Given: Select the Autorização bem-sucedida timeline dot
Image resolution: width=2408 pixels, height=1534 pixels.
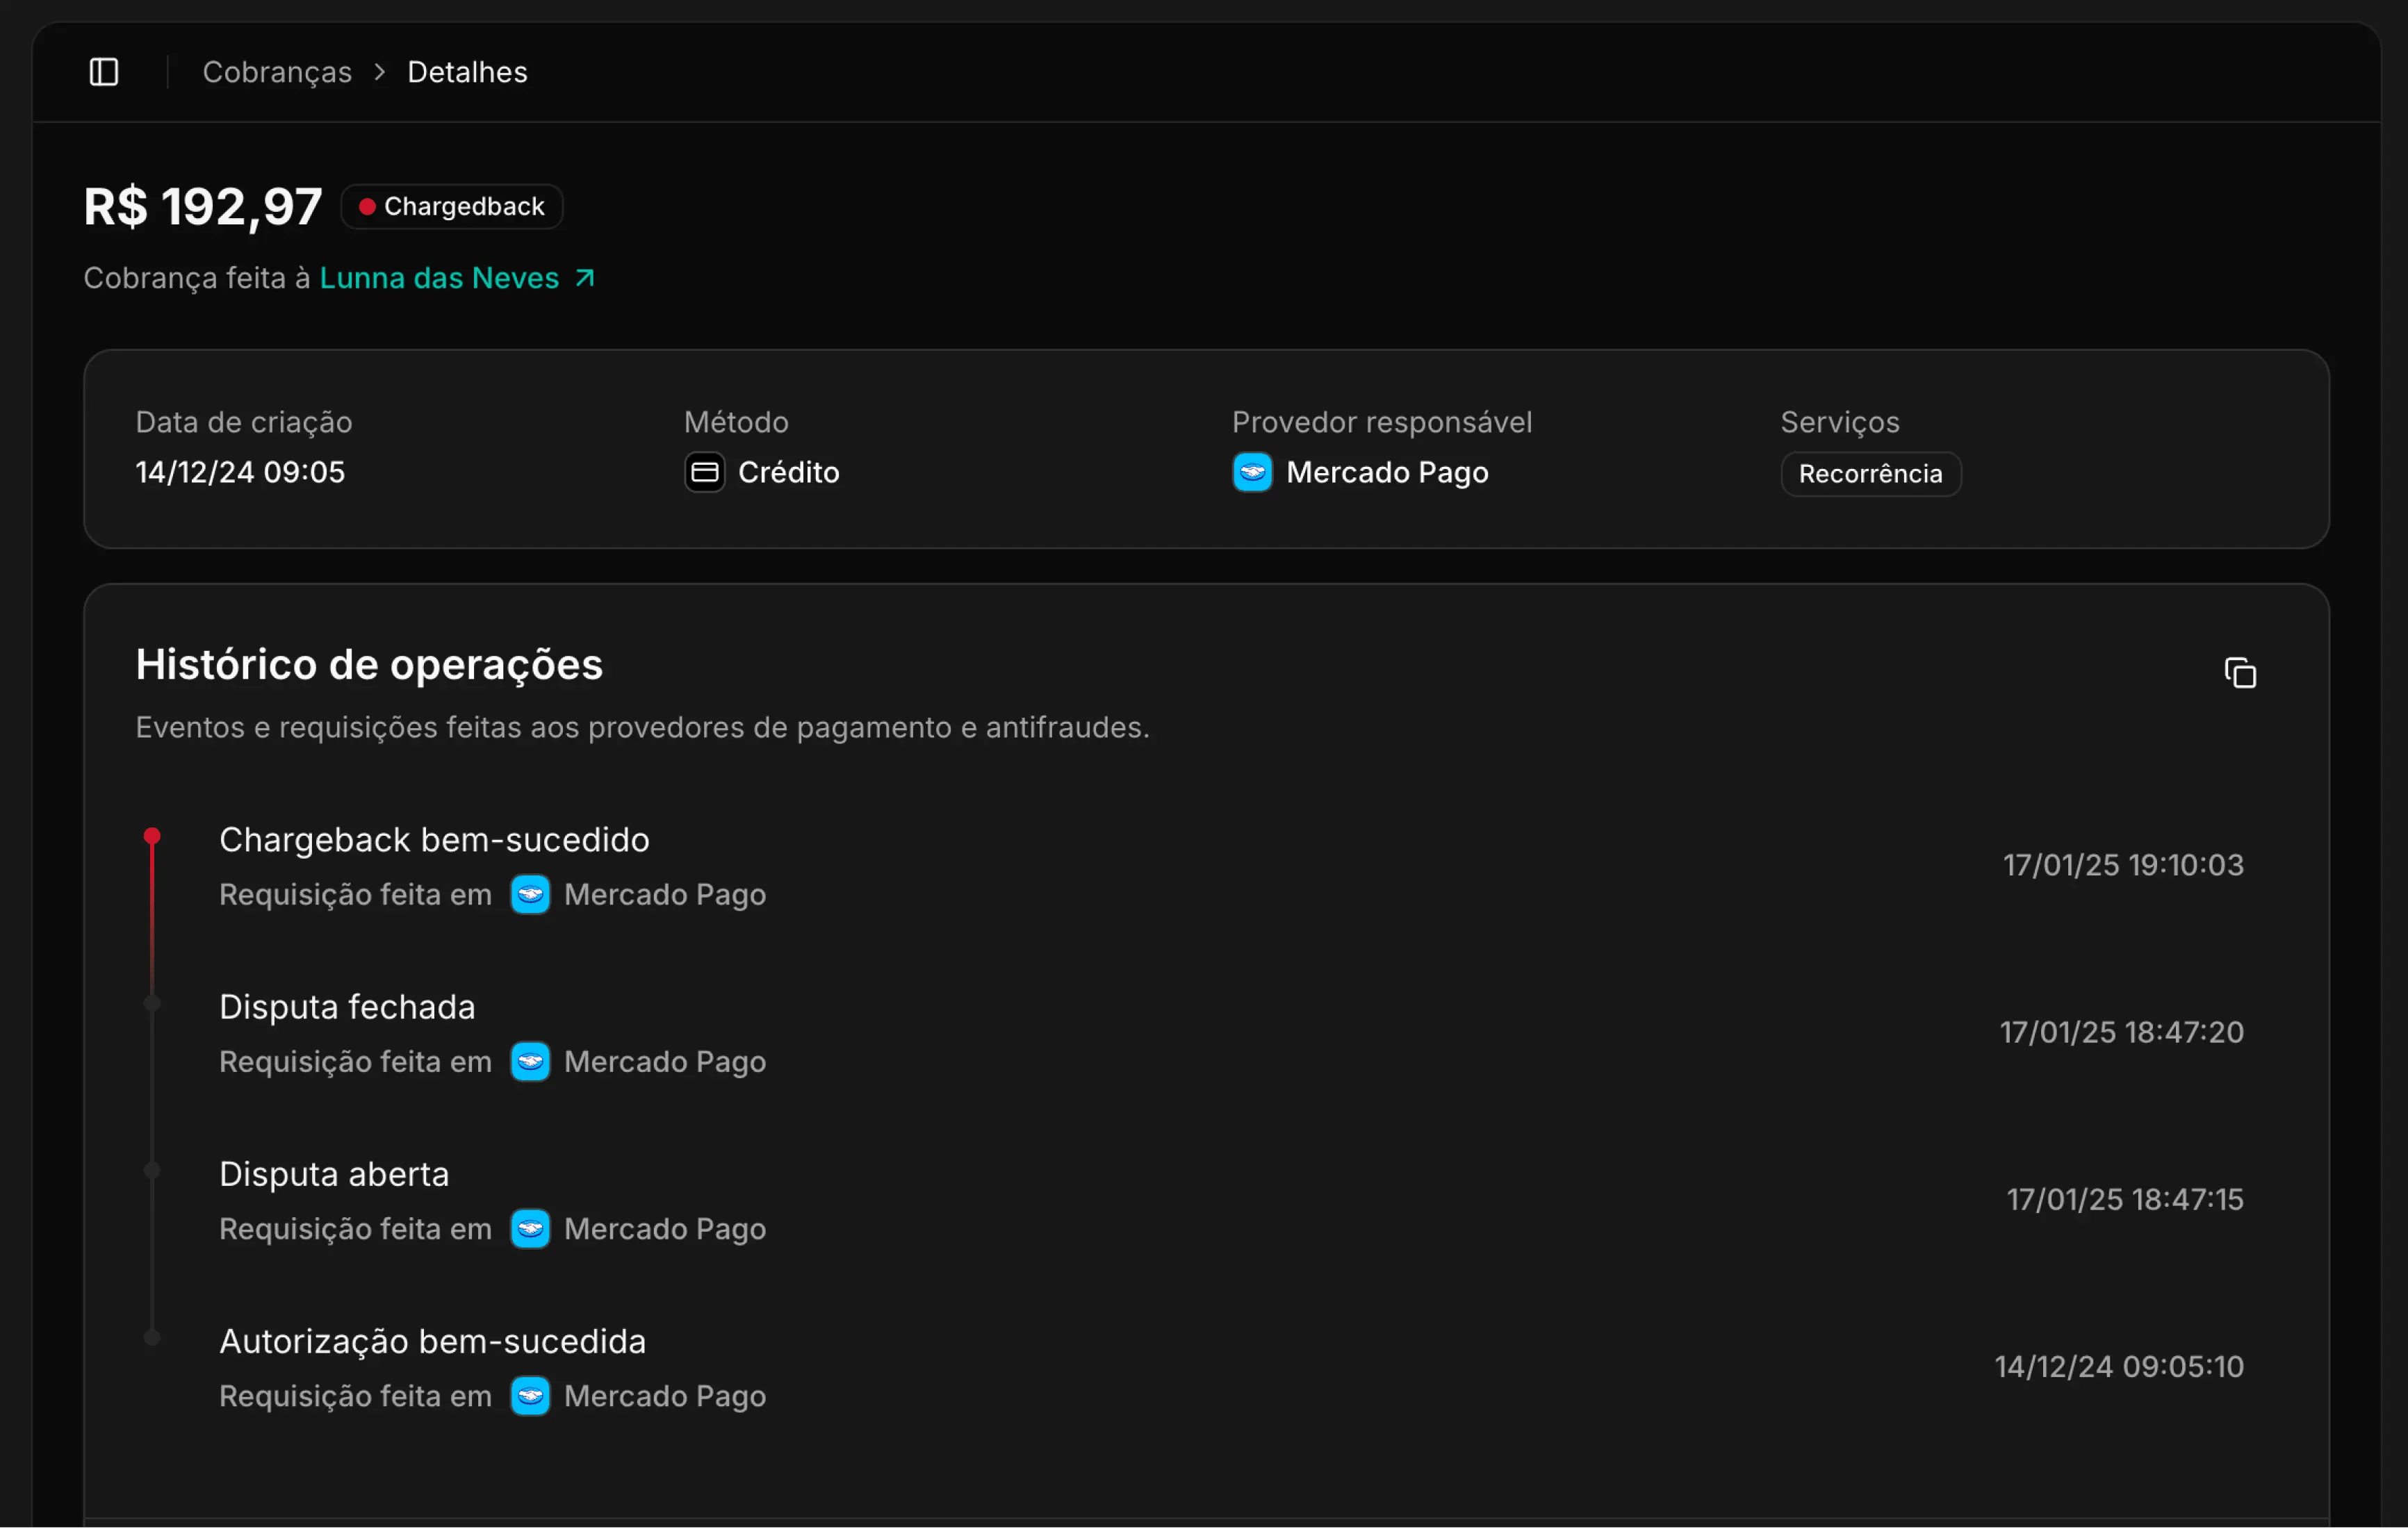Looking at the screenshot, I should coord(152,1338).
